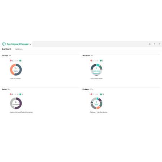The height and width of the screenshot is (162, 162).
Task: Click the red critical icon under Workloads
Action: (x=91, y=60)
